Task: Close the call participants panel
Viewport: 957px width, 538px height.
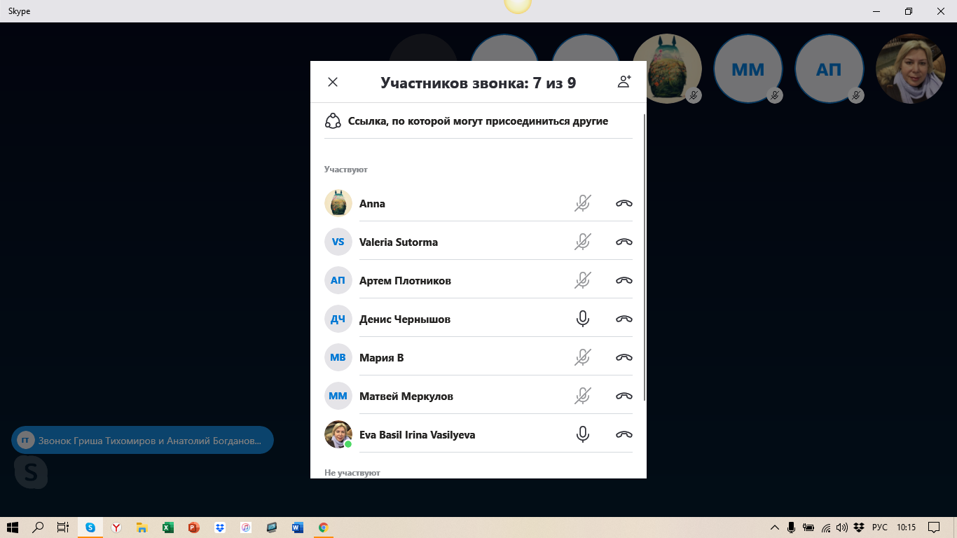Action: coord(333,82)
